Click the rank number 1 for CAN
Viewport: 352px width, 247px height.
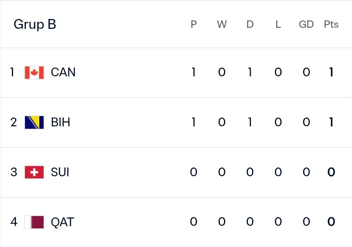pyautogui.click(x=12, y=72)
